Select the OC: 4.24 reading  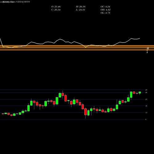pyautogui.click(x=105, y=7)
